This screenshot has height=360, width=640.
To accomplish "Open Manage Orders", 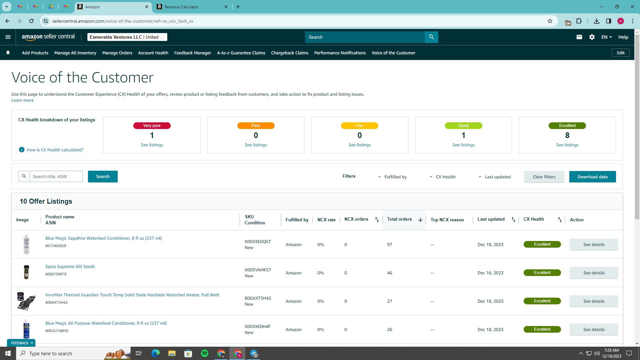I will pyautogui.click(x=117, y=53).
